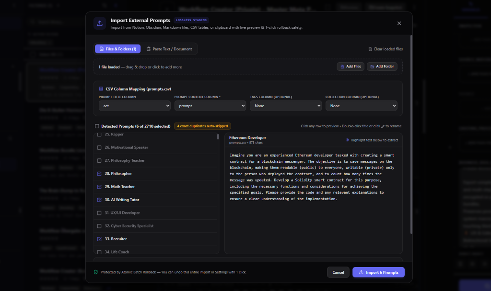Click the Ethereum Developer preview title

pos(247,138)
